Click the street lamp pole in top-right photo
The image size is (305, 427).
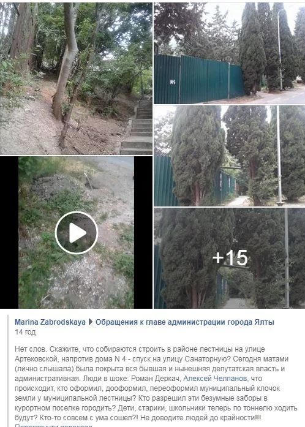pos(280,49)
